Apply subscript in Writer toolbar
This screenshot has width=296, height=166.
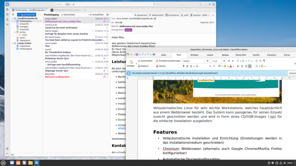pos(210,66)
